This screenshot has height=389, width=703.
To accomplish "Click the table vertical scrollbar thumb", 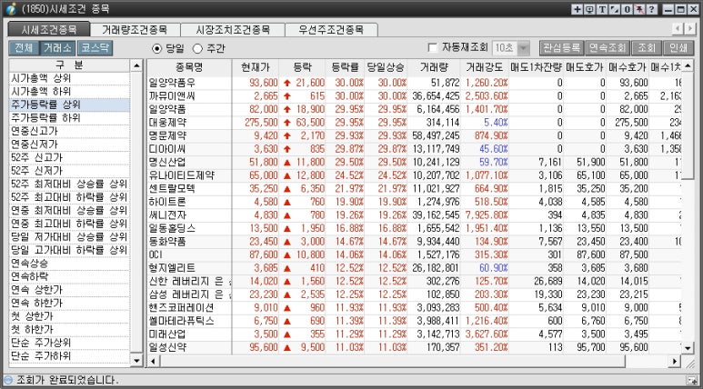I will 688,125.
